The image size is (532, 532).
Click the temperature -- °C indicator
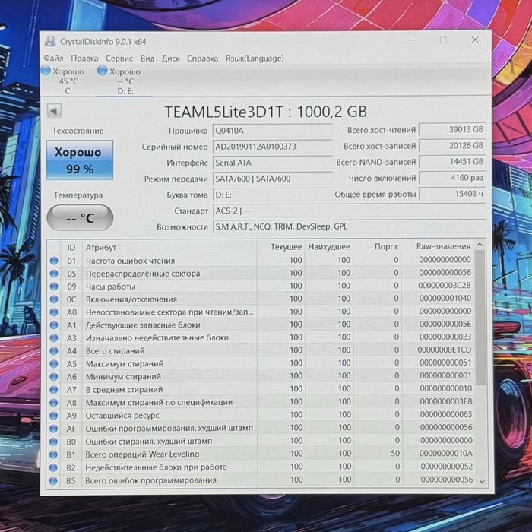point(80,218)
